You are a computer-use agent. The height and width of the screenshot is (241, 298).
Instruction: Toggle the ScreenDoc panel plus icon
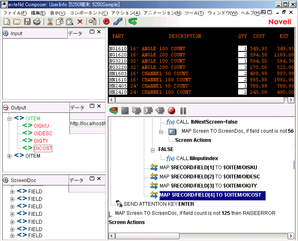pos(6,180)
